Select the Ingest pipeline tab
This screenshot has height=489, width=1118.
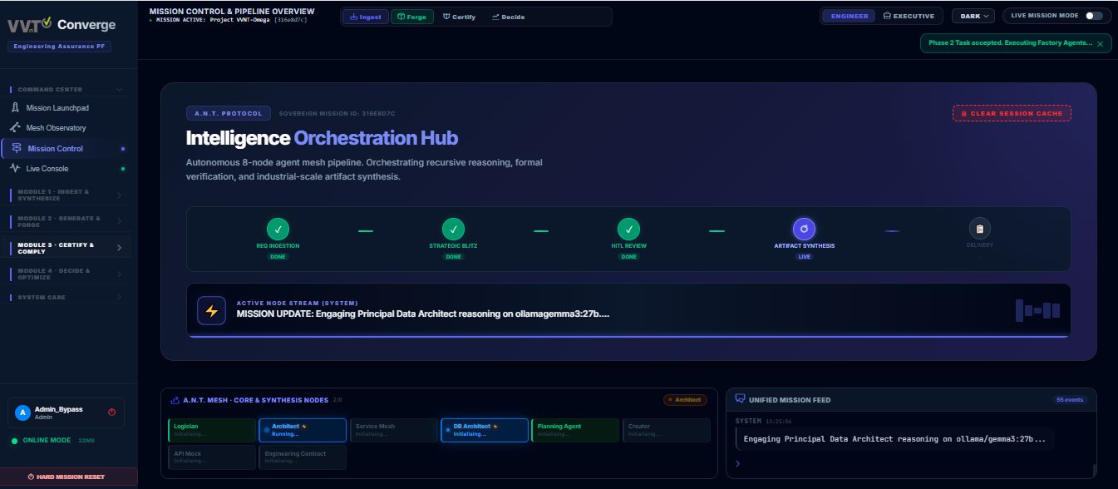pyautogui.click(x=366, y=17)
